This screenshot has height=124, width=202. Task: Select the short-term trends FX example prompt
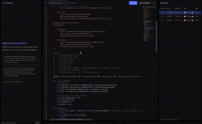click(21, 59)
